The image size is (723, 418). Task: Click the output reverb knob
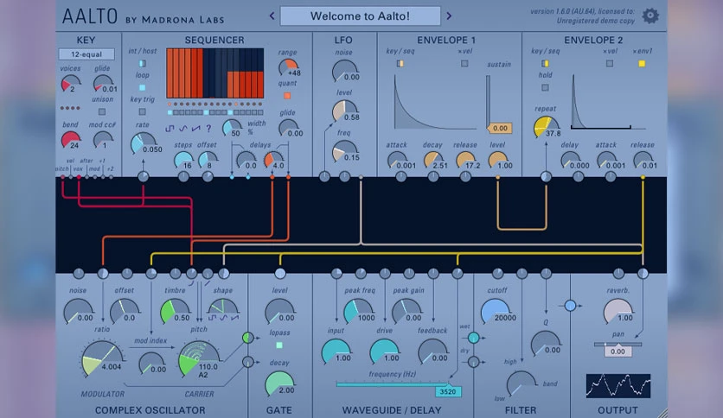coord(617,311)
